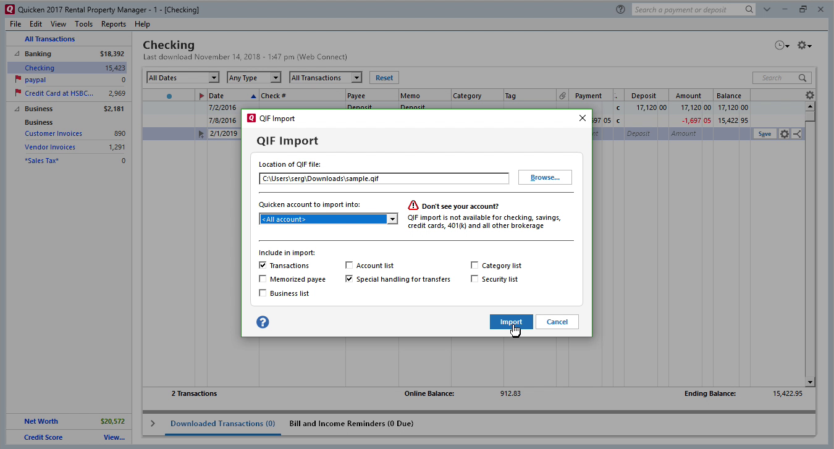Viewport: 834px width, 449px height.
Task: Click the blue help icon in QIF Import dialog
Action: pos(263,322)
